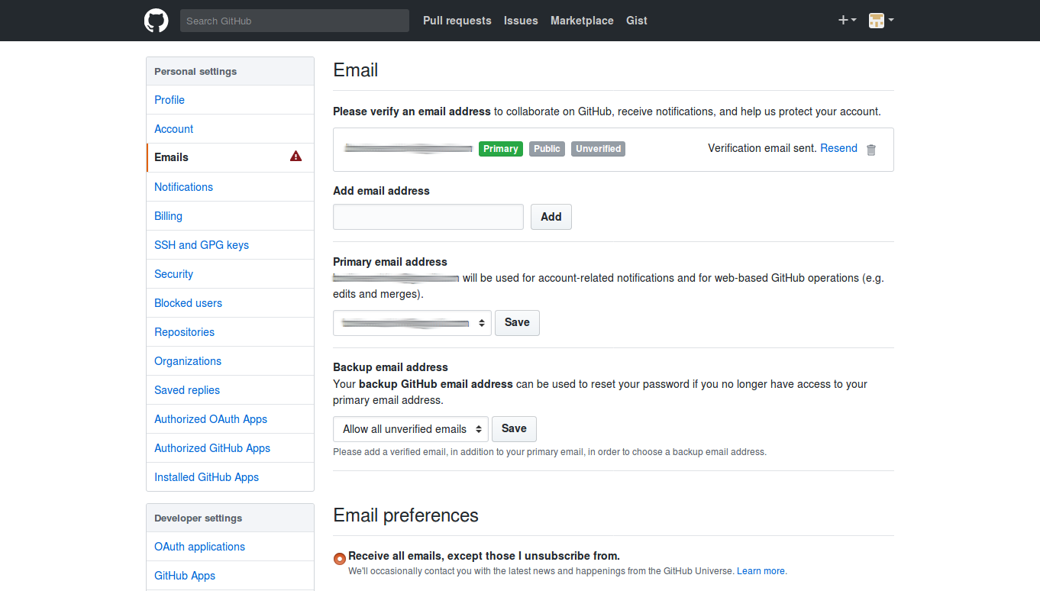Open Pull requests in the top nav
Viewport: 1040px width, 591px height.
[x=457, y=21]
